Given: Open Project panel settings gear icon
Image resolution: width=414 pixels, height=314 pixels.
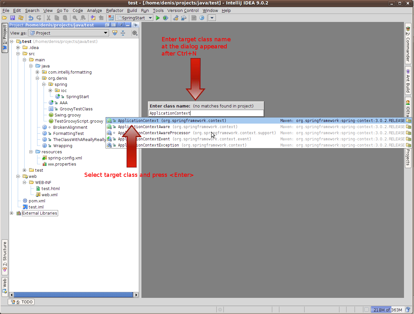Looking at the screenshot, I should 135,33.
